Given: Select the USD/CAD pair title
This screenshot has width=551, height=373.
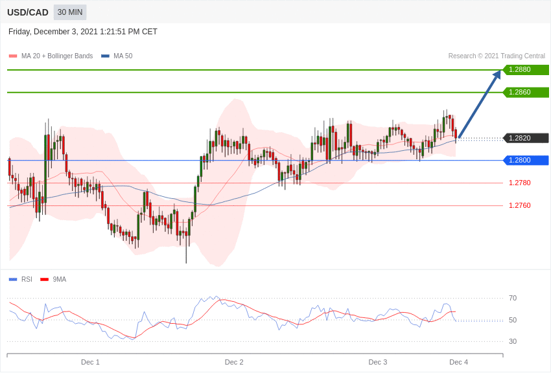Looking at the screenshot, I should pyautogui.click(x=28, y=12).
